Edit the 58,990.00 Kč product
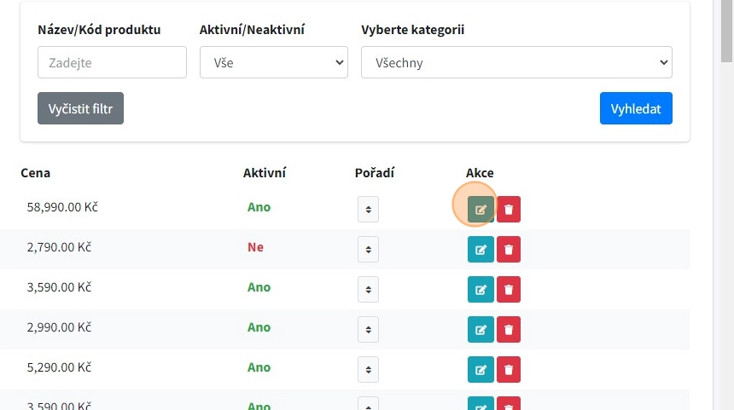734x410 pixels. [481, 209]
